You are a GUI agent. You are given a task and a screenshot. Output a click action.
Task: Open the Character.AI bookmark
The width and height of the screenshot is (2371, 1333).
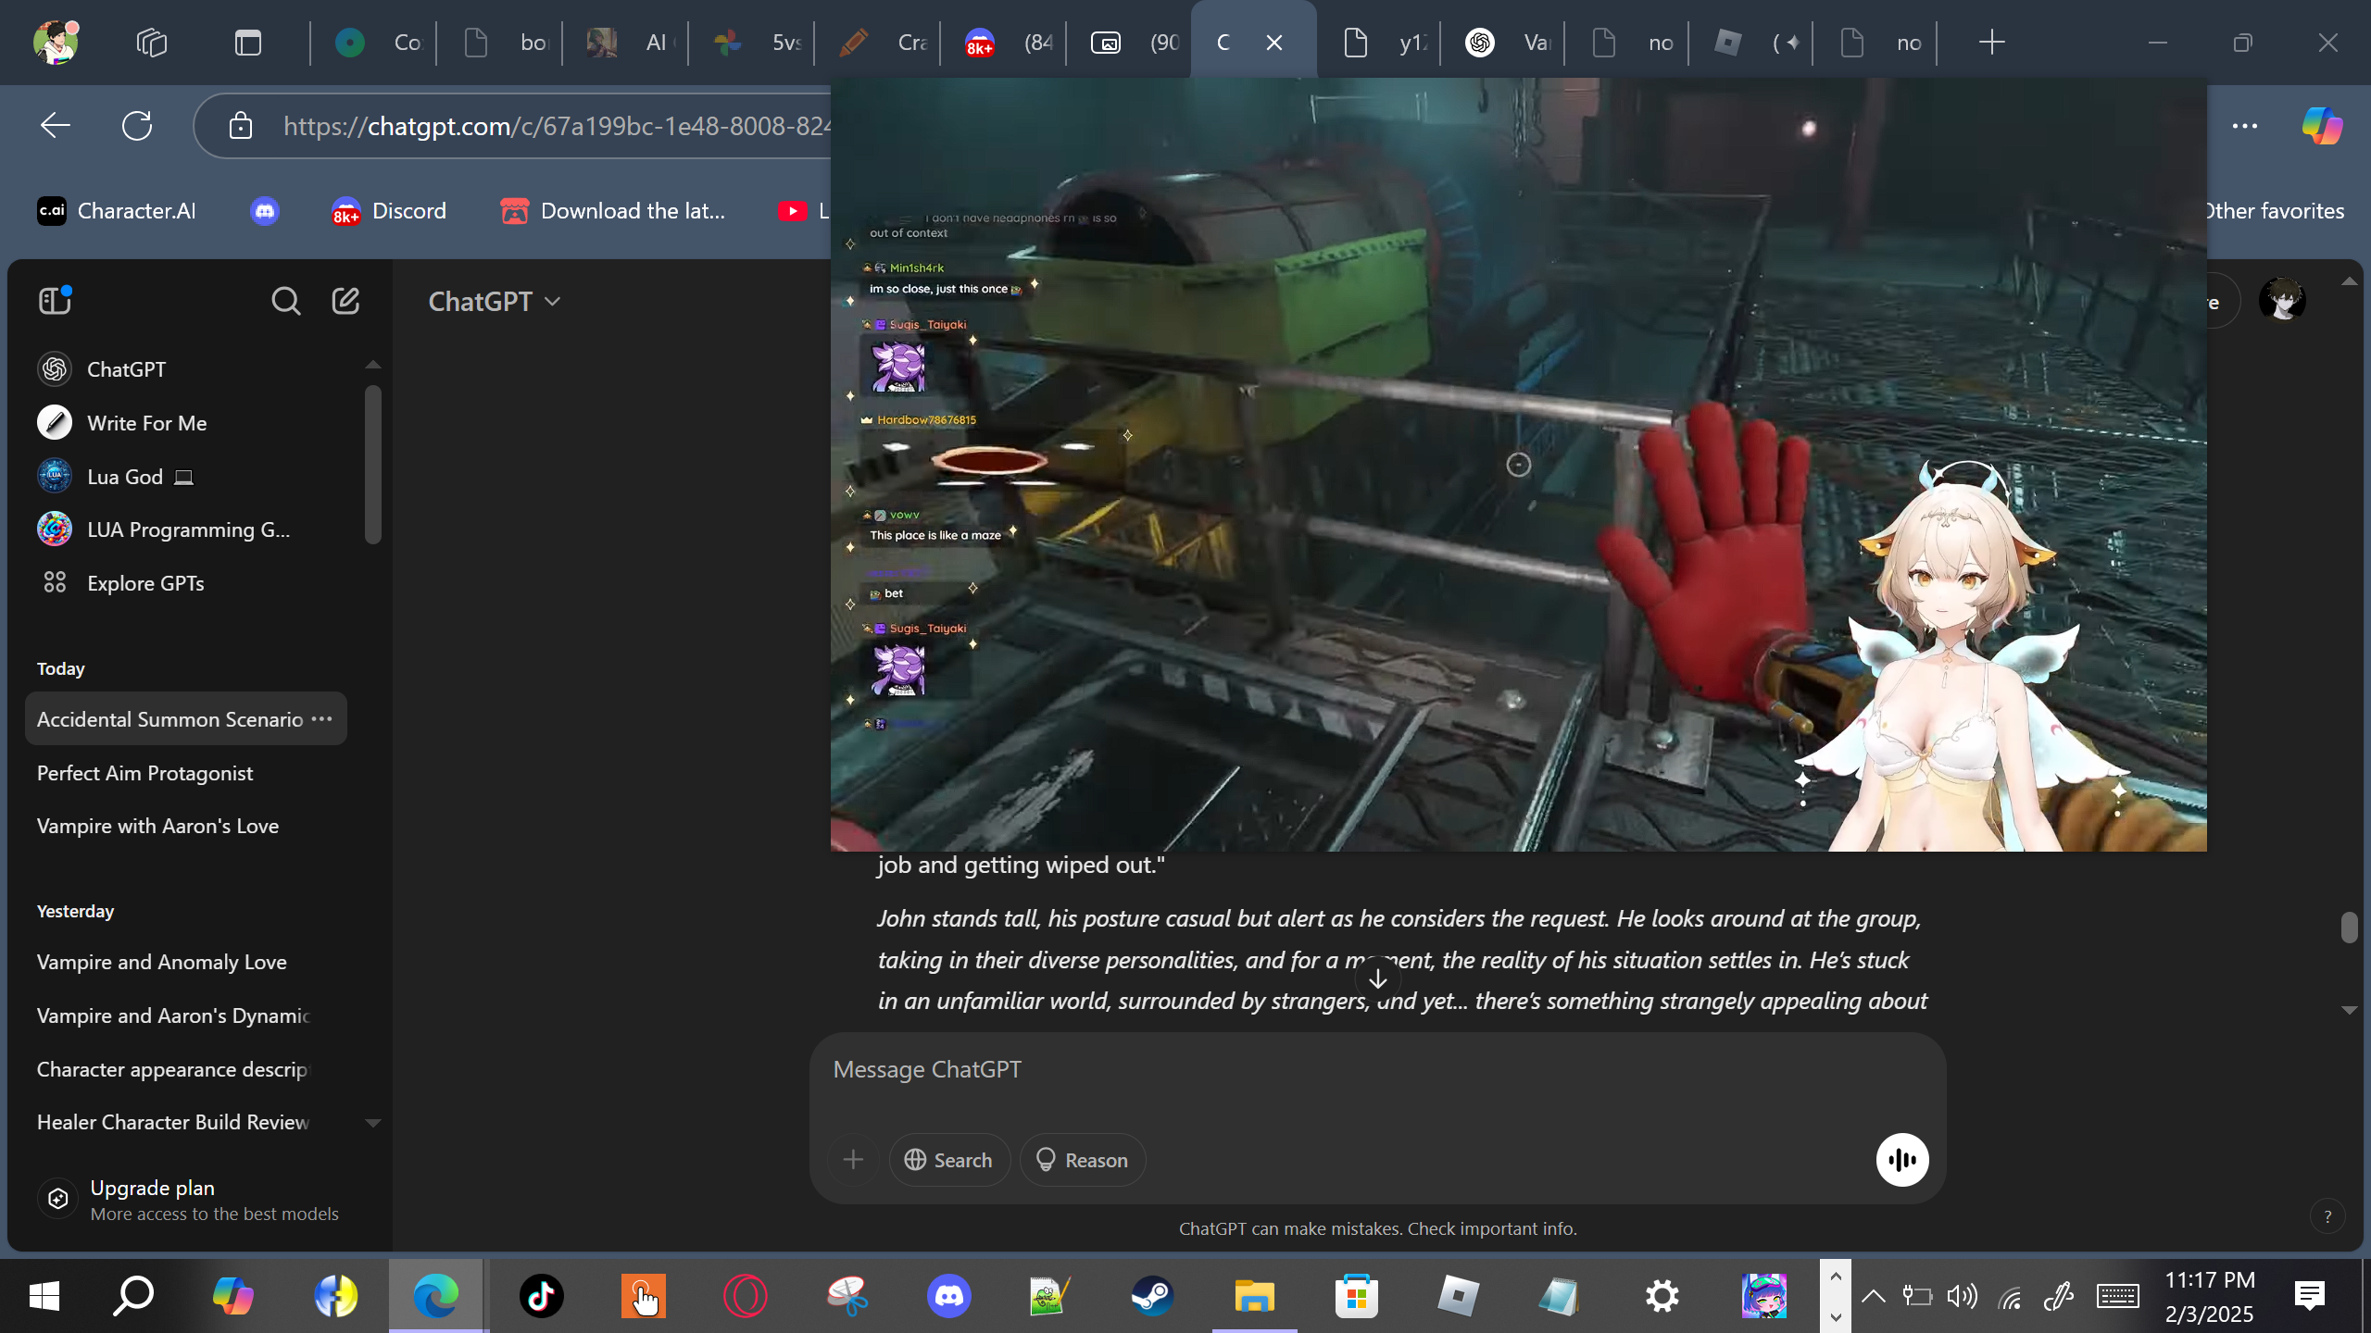pyautogui.click(x=117, y=211)
